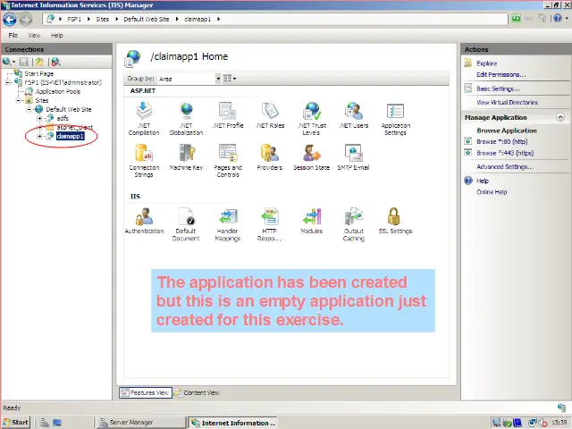Collapse the Manage Application section

point(560,117)
